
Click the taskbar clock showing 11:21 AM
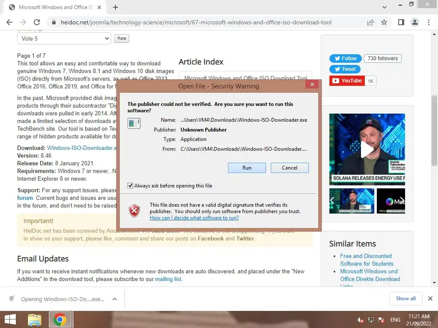click(418, 320)
